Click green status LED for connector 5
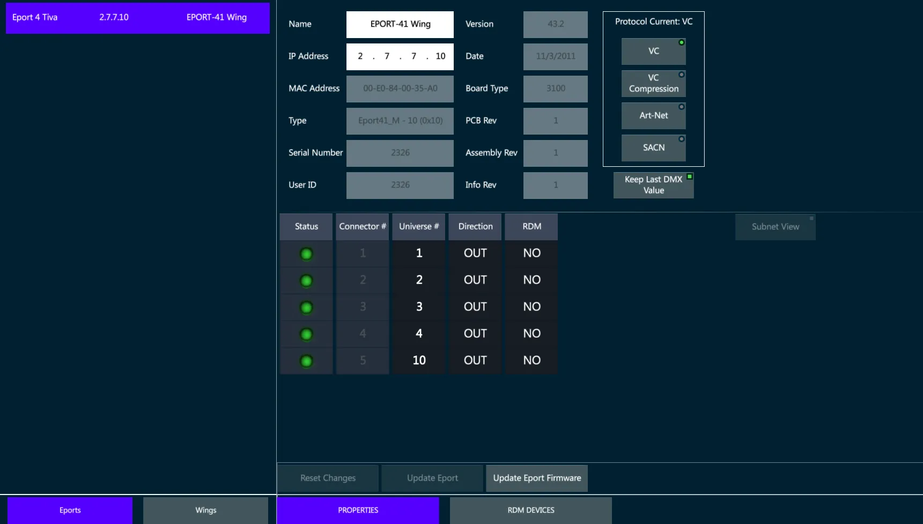923x524 pixels. [306, 361]
